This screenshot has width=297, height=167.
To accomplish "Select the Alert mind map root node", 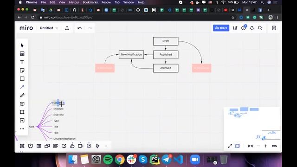I will tap(32, 127).
